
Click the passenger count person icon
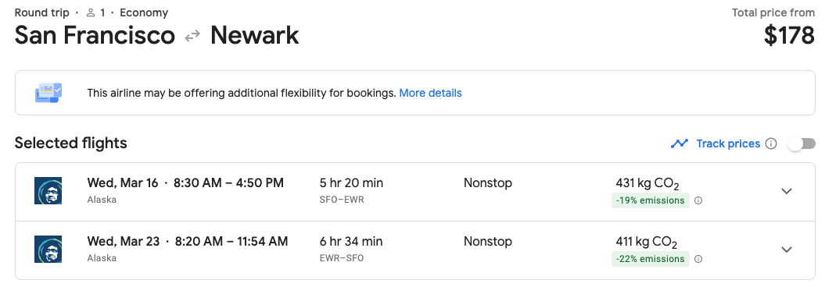(91, 12)
